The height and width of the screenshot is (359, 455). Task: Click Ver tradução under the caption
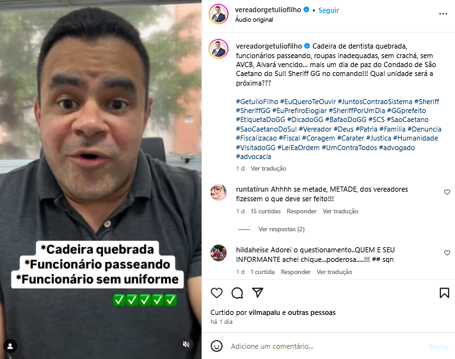pyautogui.click(x=268, y=169)
